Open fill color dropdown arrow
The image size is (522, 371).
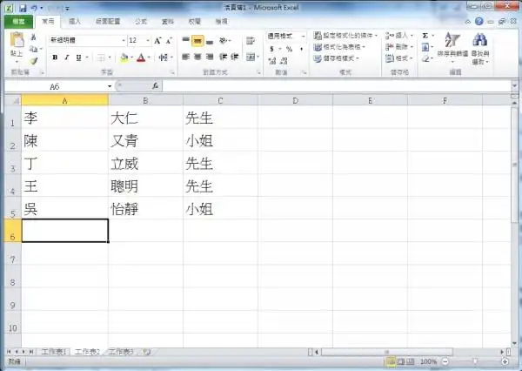pos(132,57)
